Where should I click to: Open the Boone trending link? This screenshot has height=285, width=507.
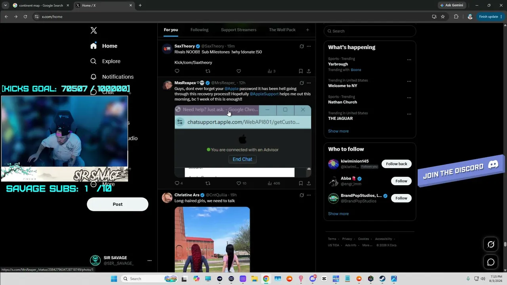coord(356,70)
